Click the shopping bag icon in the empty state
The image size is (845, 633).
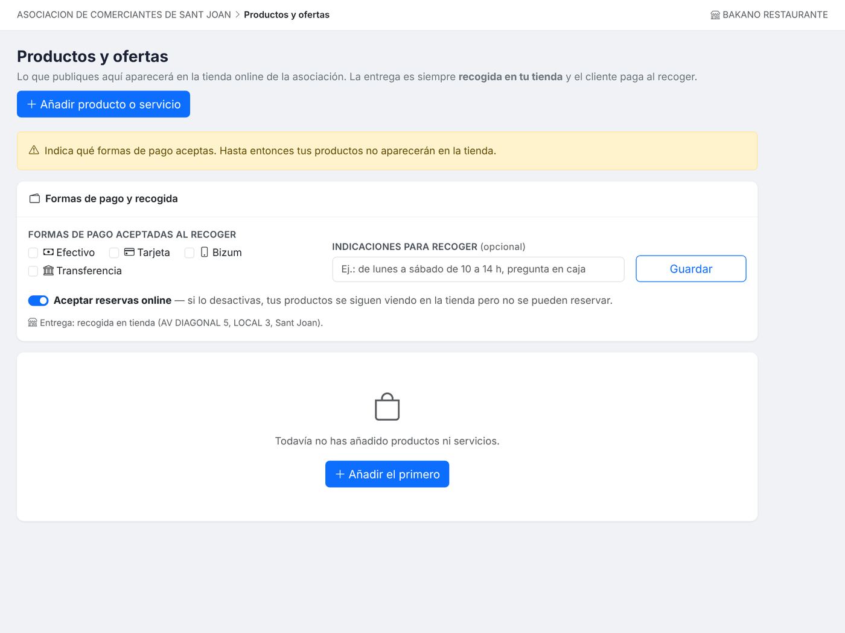point(387,407)
